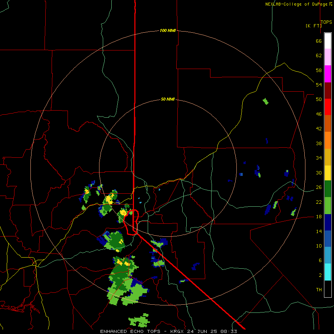Click the 66 value on the legend

pyautogui.click(x=319, y=41)
